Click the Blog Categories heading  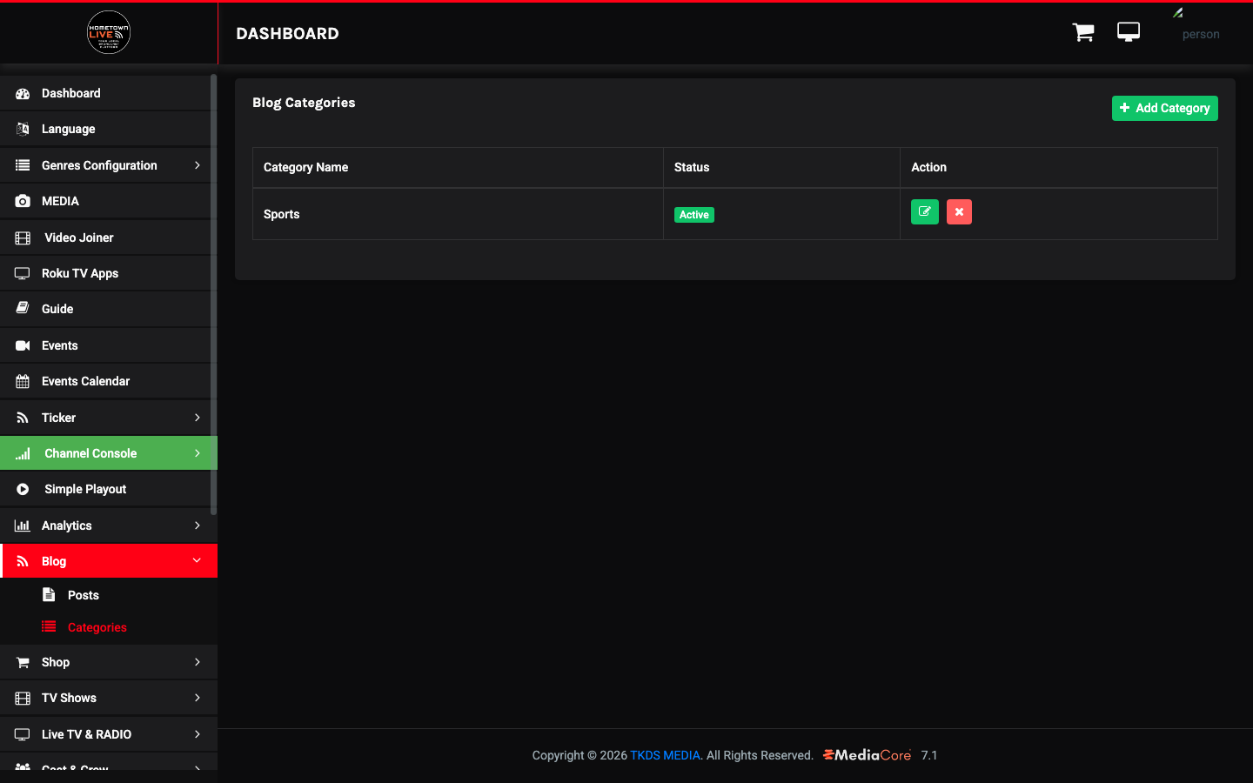304,103
